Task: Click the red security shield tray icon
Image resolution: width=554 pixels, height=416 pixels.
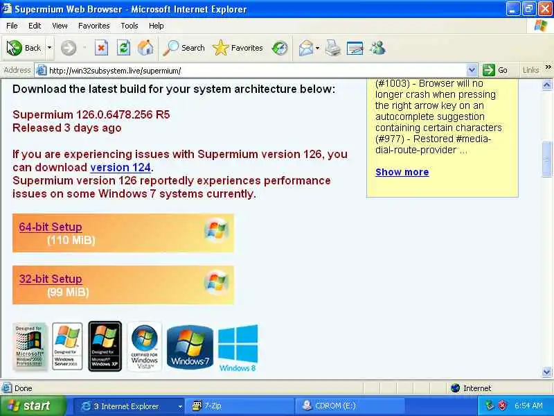Action: [x=502, y=406]
